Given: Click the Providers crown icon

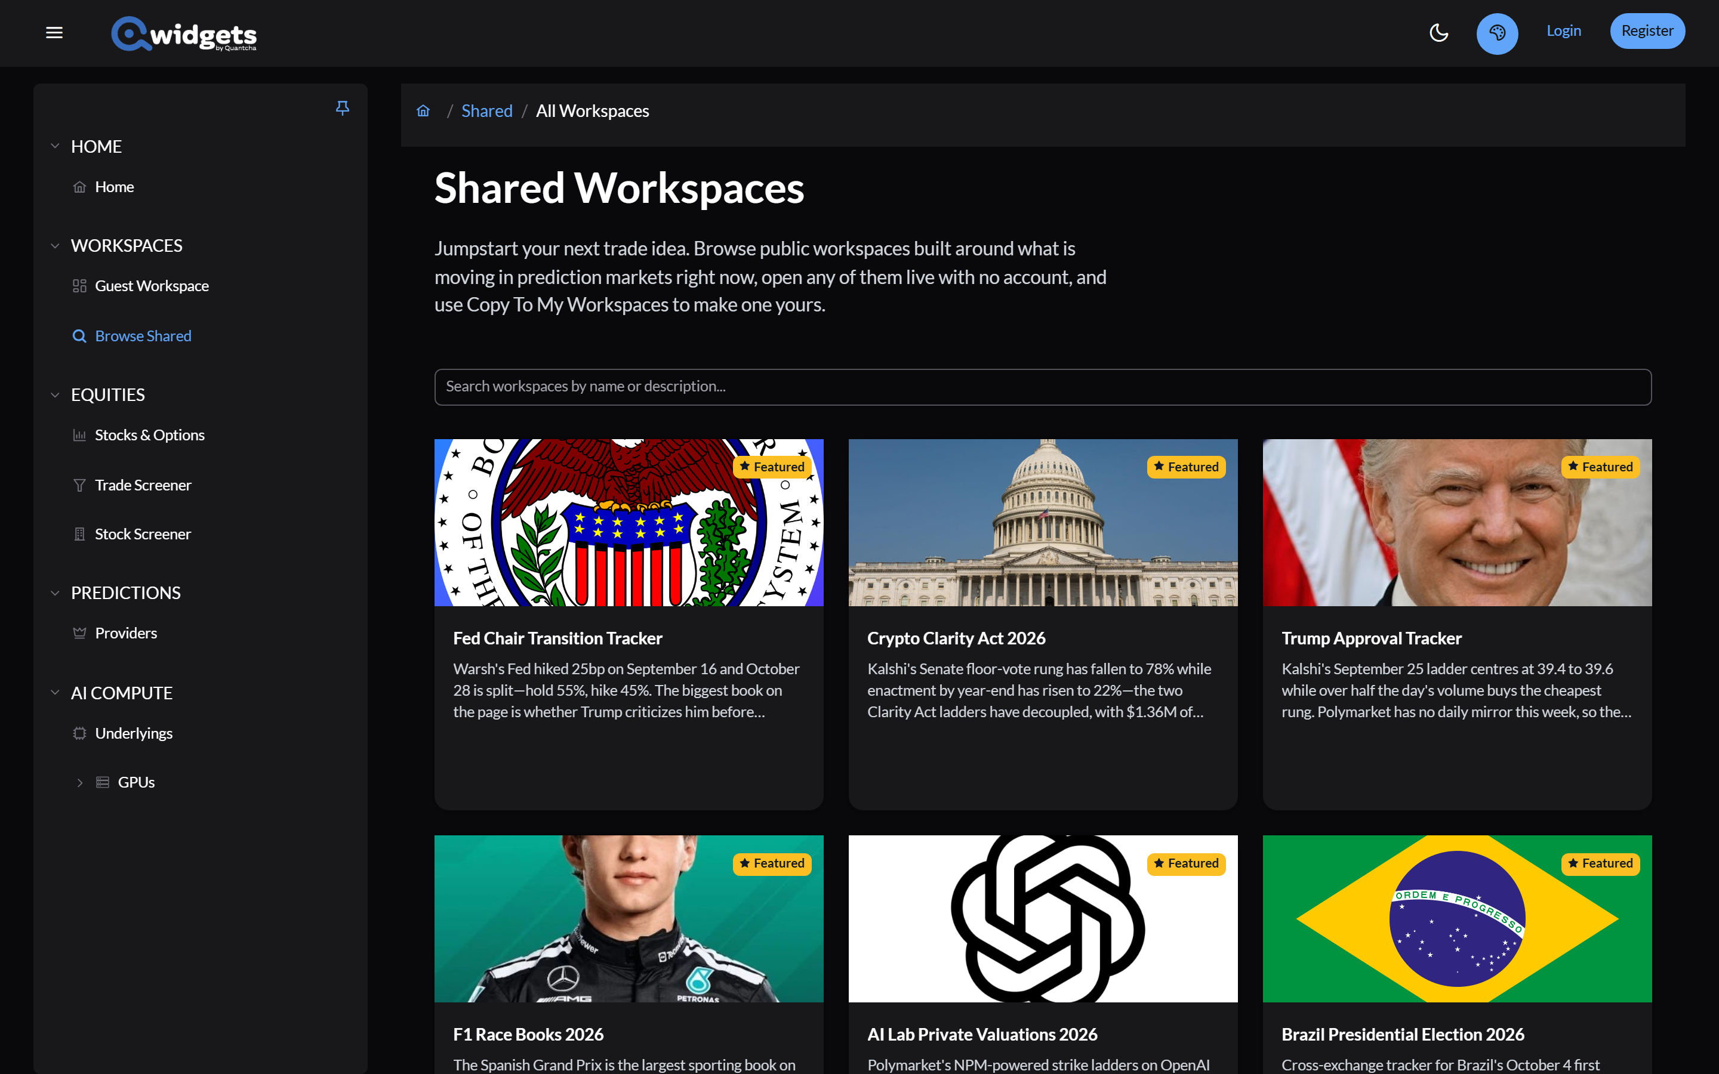Looking at the screenshot, I should click(x=79, y=633).
